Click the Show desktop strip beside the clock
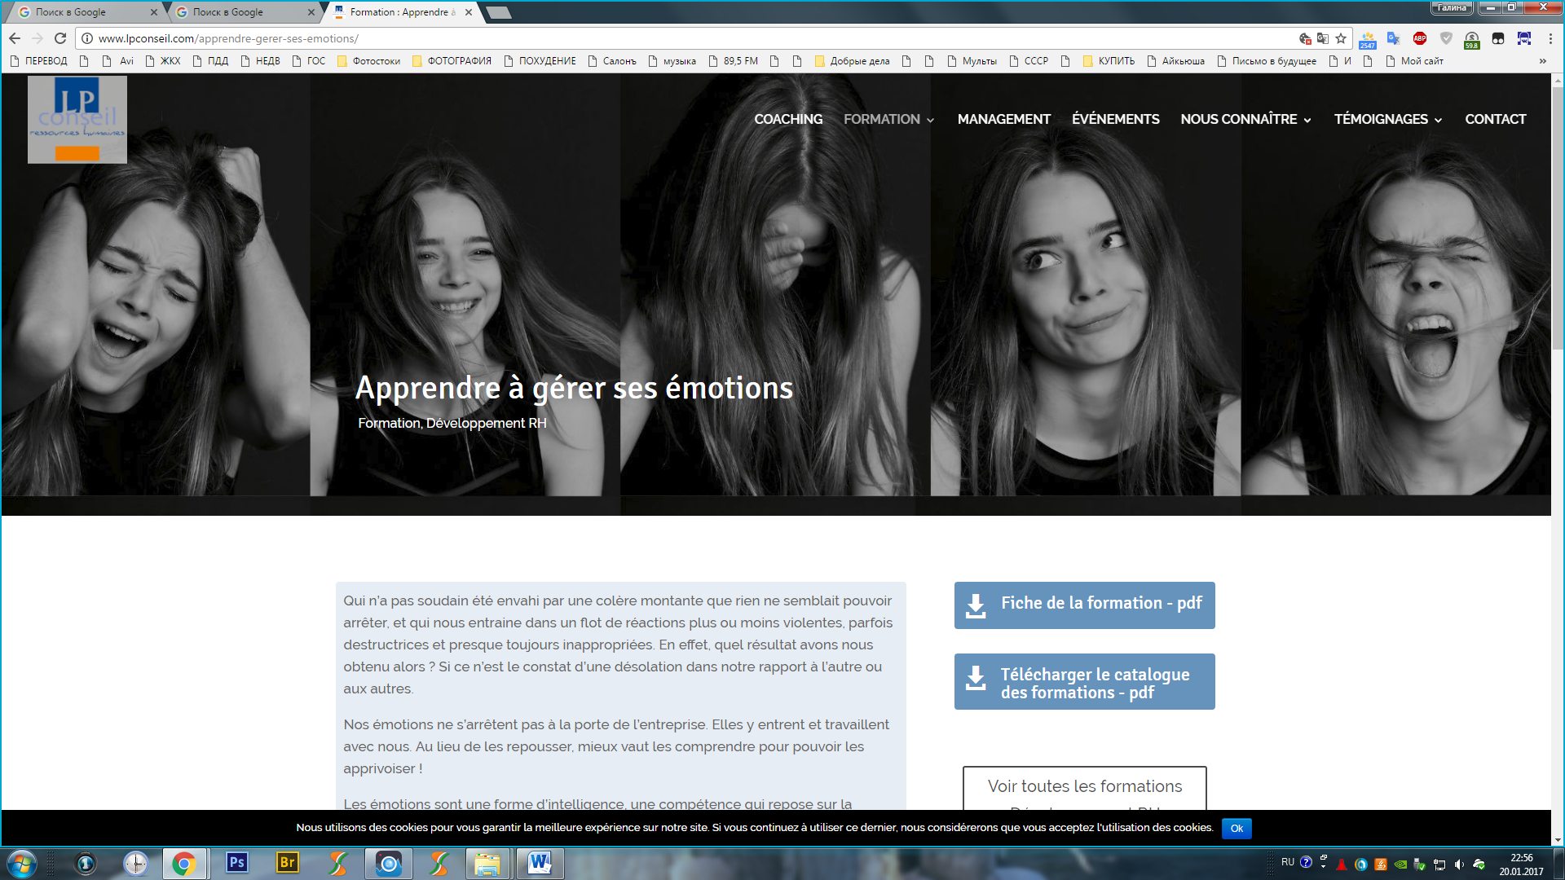The height and width of the screenshot is (880, 1565). point(1558,864)
